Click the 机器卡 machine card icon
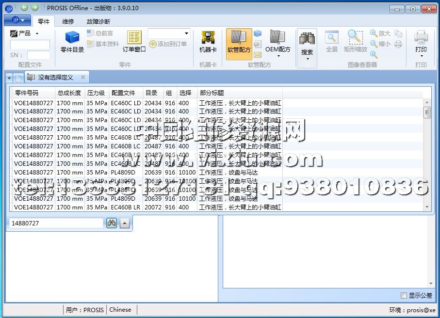This screenshot has height=318, width=440. pyautogui.click(x=208, y=42)
